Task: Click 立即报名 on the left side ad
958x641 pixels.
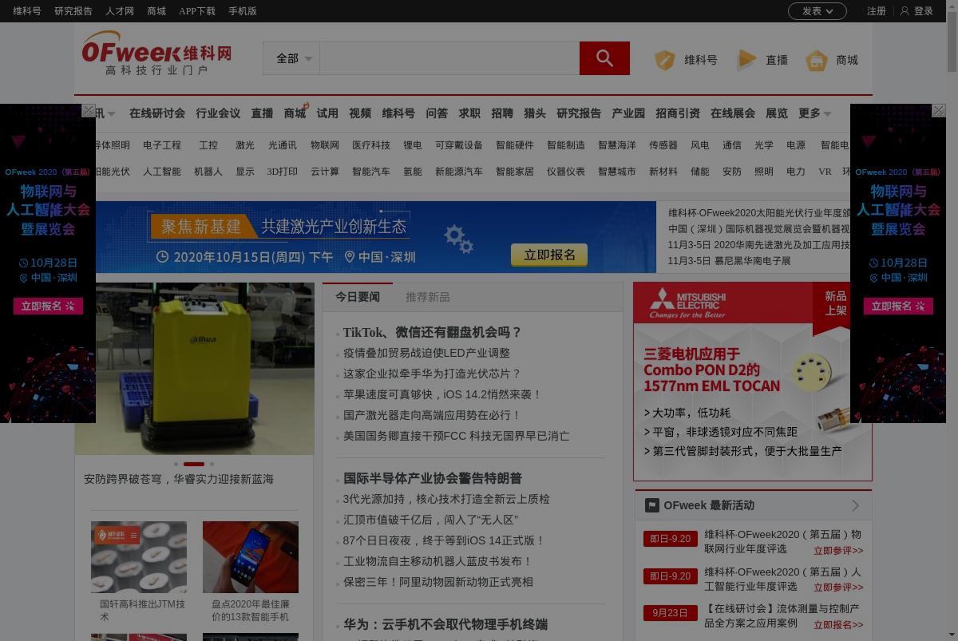Action: pos(48,306)
